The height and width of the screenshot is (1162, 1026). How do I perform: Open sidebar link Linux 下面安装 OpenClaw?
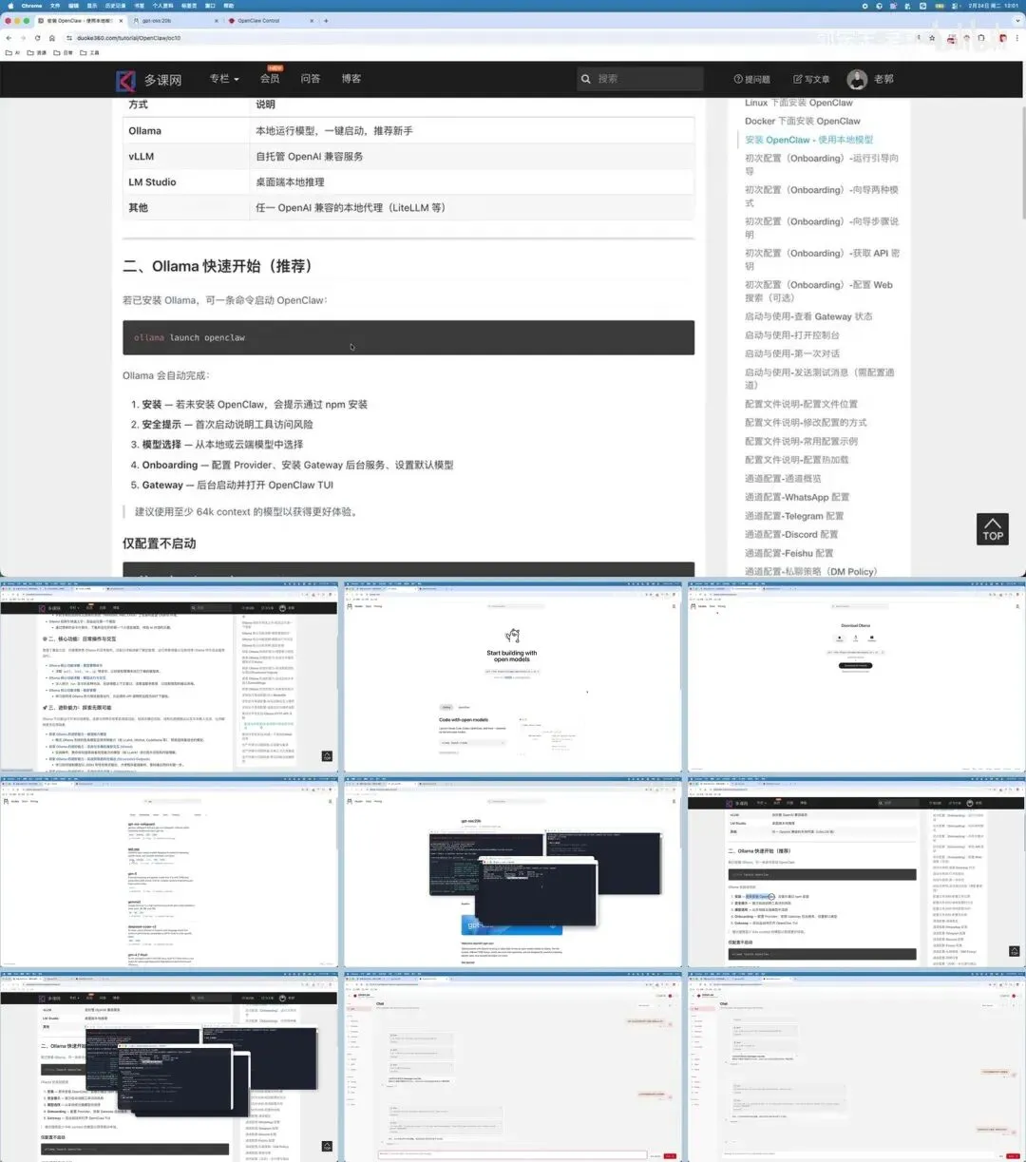point(798,103)
